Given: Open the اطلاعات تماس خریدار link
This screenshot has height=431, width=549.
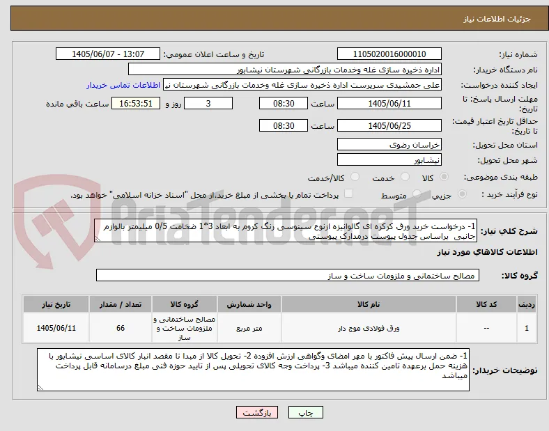Looking at the screenshot, I should 123,85.
